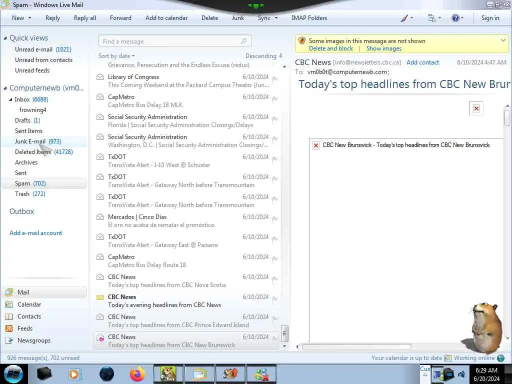Click the reading pane vertical scrollbar thumb
The width and height of the screenshot is (512, 384).
pyautogui.click(x=507, y=117)
